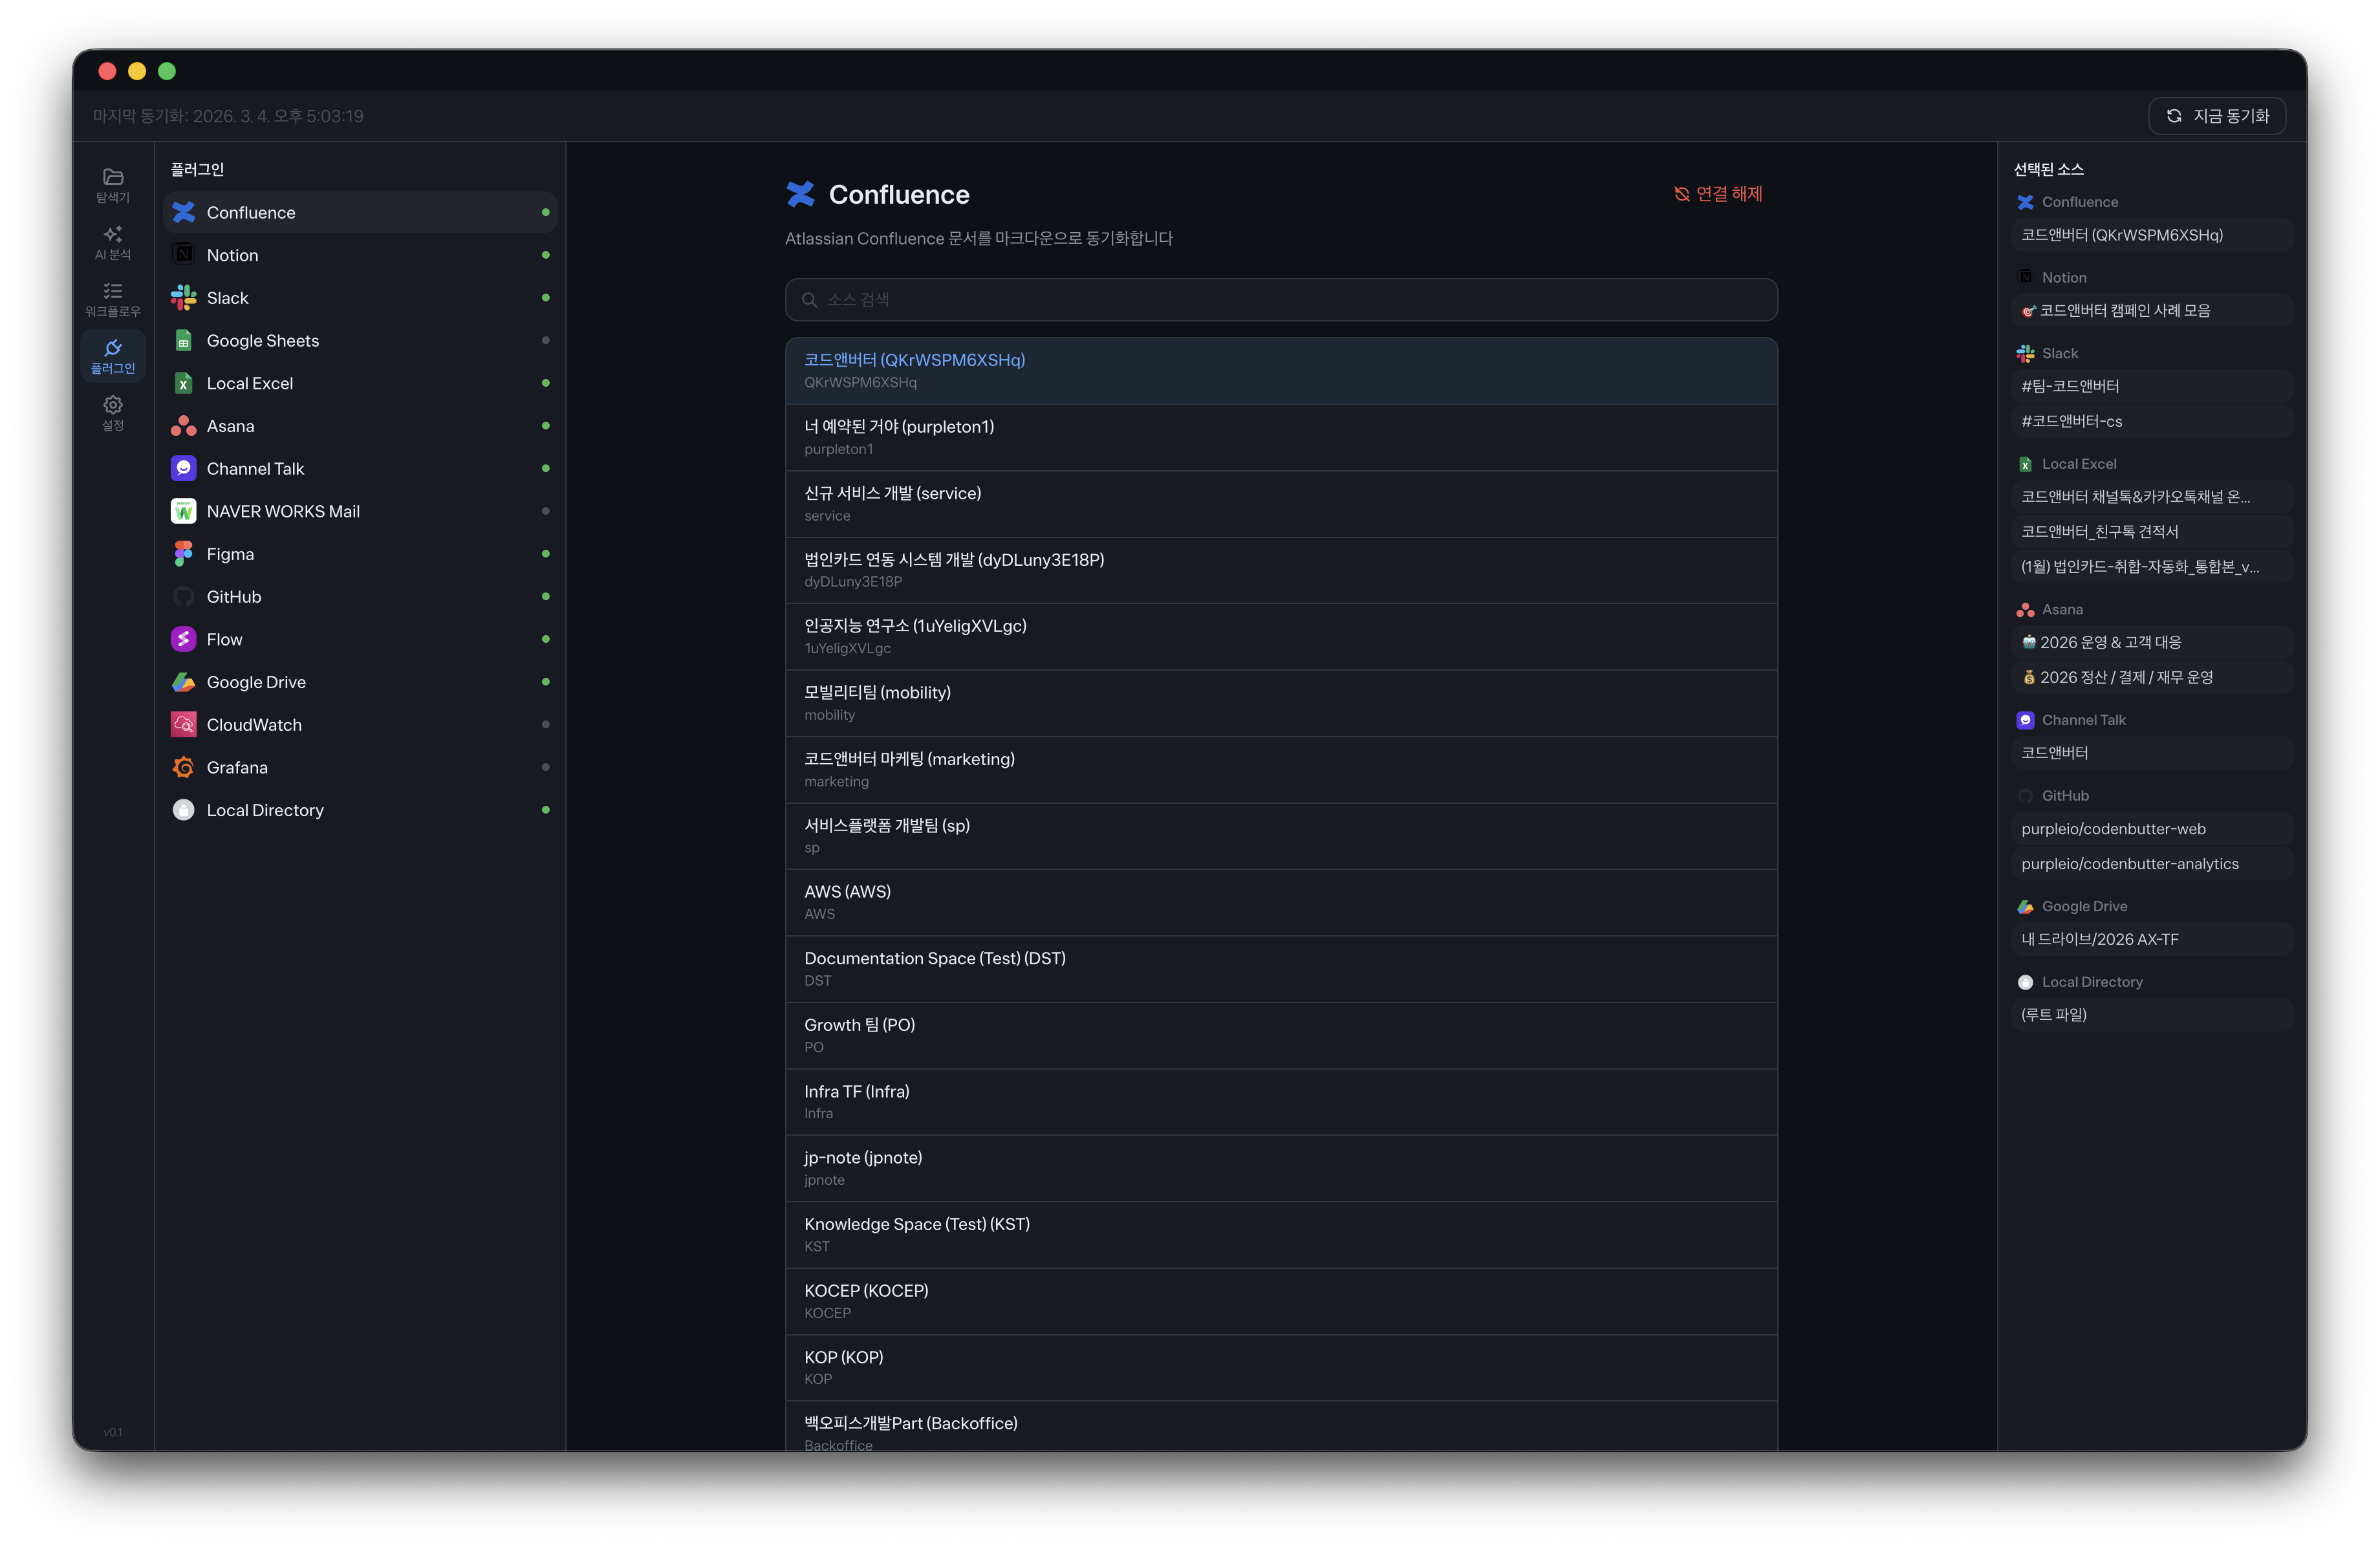Select the Slack plugin icon
The width and height of the screenshot is (2380, 1547).
click(x=184, y=298)
